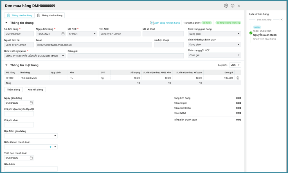Image resolution: width=288 pixels, height=173 pixels.
Task: Open calendar picker for Ngày giao hàng
Action: point(31,103)
